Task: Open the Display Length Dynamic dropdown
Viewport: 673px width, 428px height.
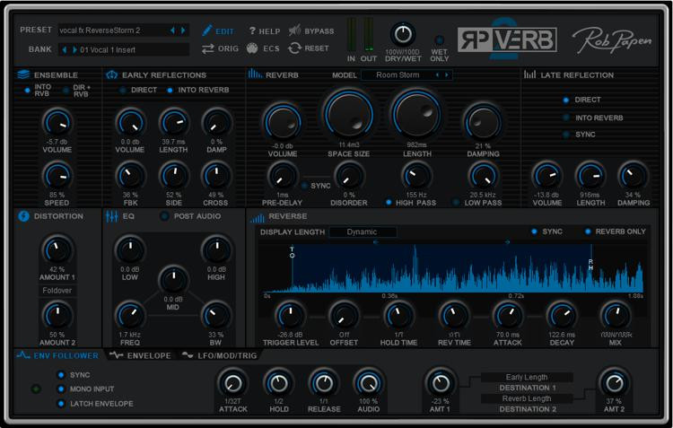Action: pos(363,231)
